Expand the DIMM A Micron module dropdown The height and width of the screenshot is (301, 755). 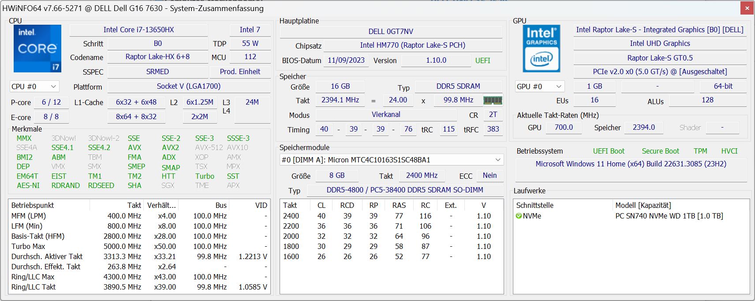click(498, 160)
